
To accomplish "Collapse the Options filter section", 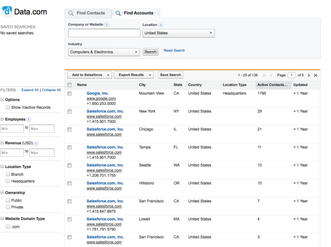I will click(2, 99).
